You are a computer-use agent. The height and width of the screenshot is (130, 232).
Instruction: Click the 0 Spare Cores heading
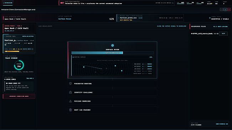pos(10,79)
